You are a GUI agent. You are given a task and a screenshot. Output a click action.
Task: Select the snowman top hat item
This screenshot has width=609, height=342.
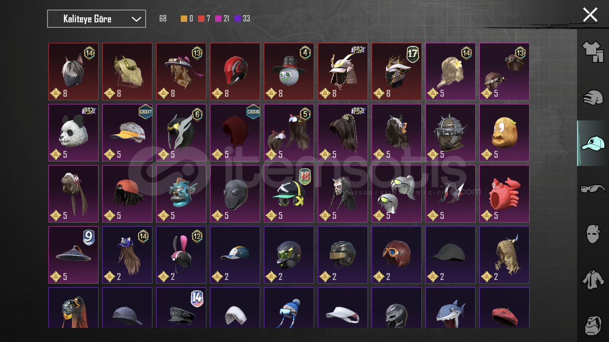[x=289, y=72]
